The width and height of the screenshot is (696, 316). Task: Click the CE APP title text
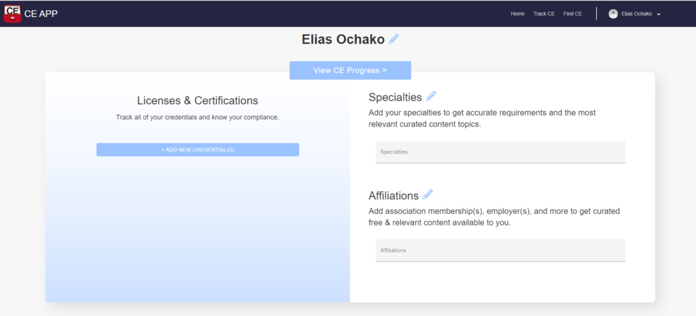(41, 14)
